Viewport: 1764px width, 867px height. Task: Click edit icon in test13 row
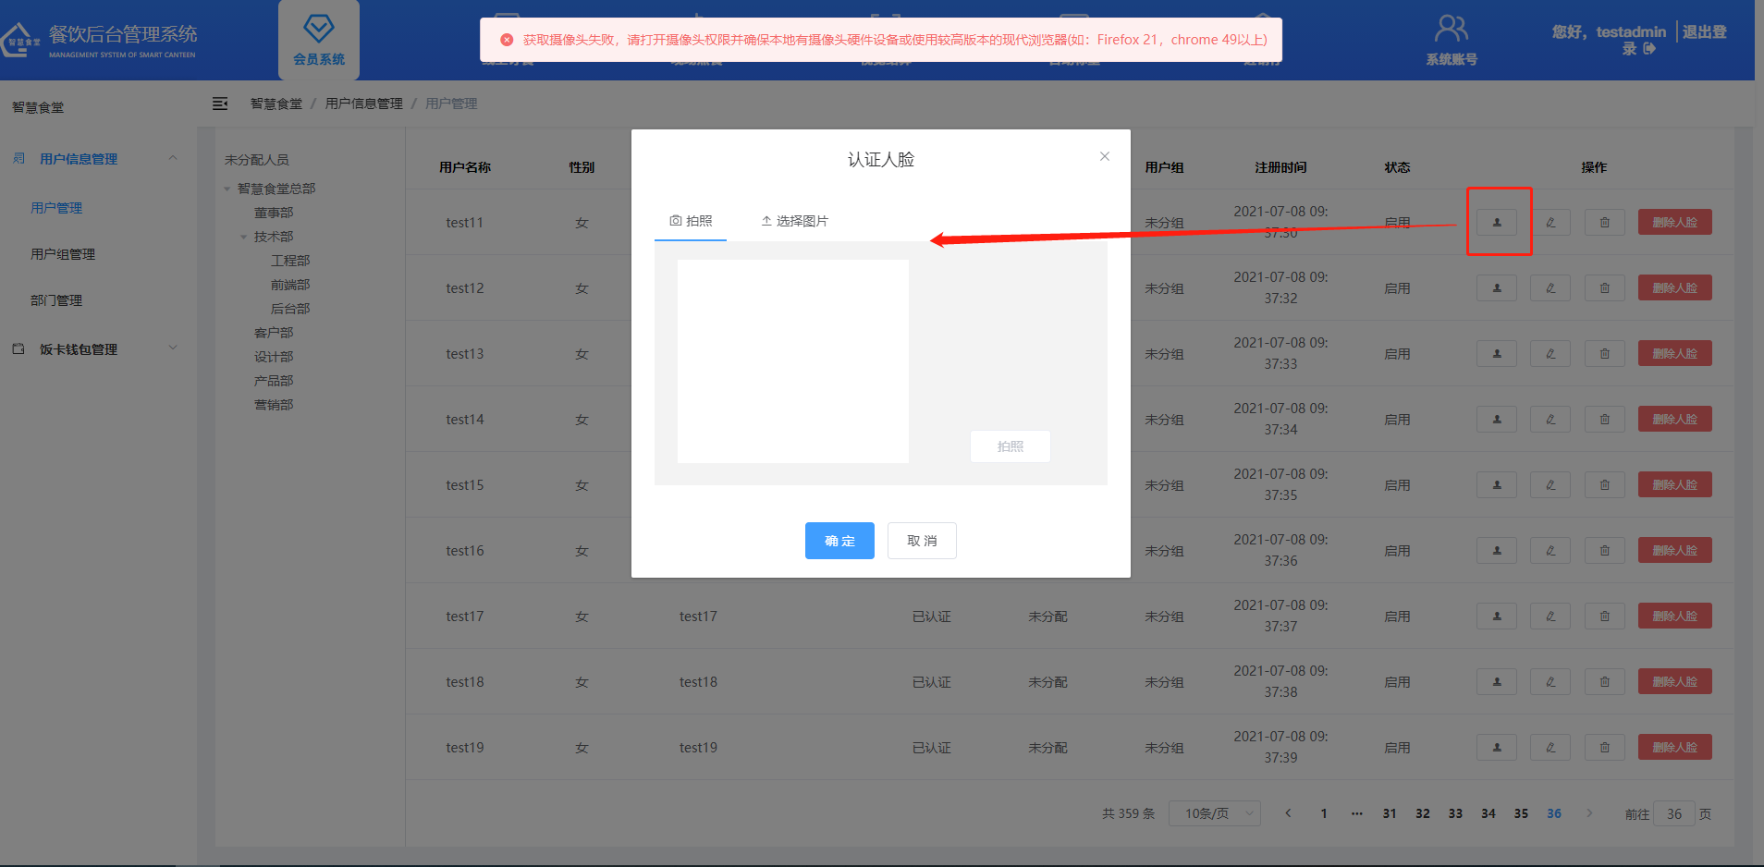tap(1550, 354)
